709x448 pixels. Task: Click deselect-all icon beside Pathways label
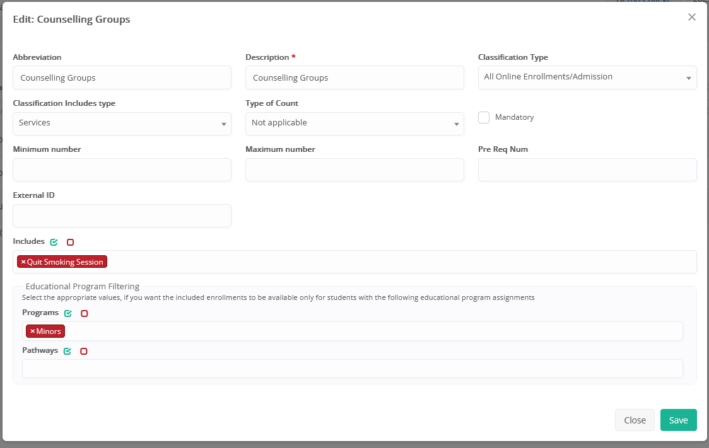(83, 351)
